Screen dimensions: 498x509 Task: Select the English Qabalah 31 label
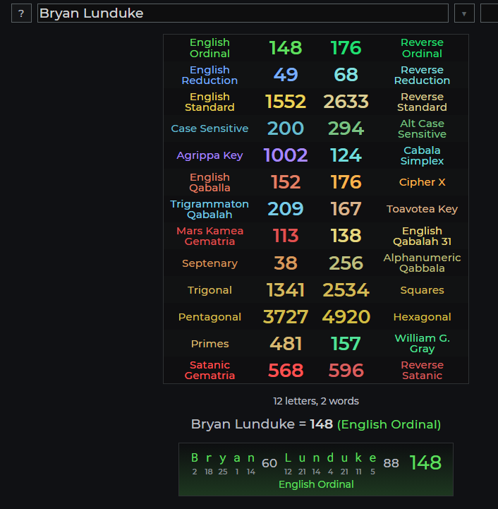tap(422, 236)
